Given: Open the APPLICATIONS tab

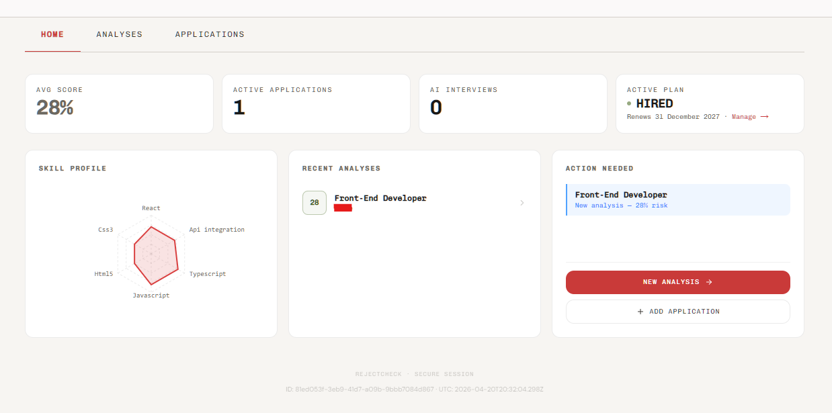Looking at the screenshot, I should [210, 34].
